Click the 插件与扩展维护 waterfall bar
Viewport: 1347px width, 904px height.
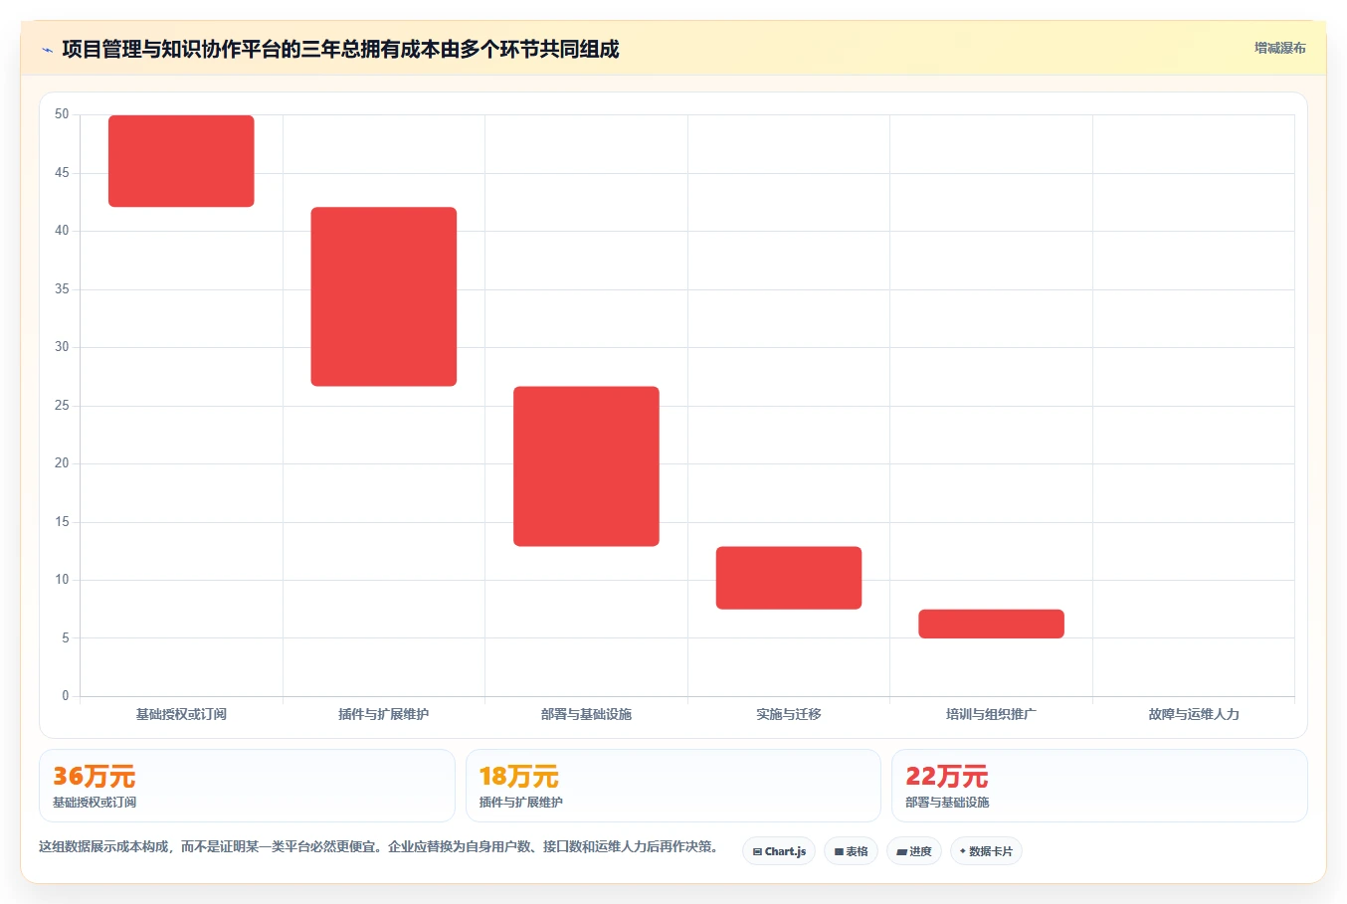tap(384, 296)
